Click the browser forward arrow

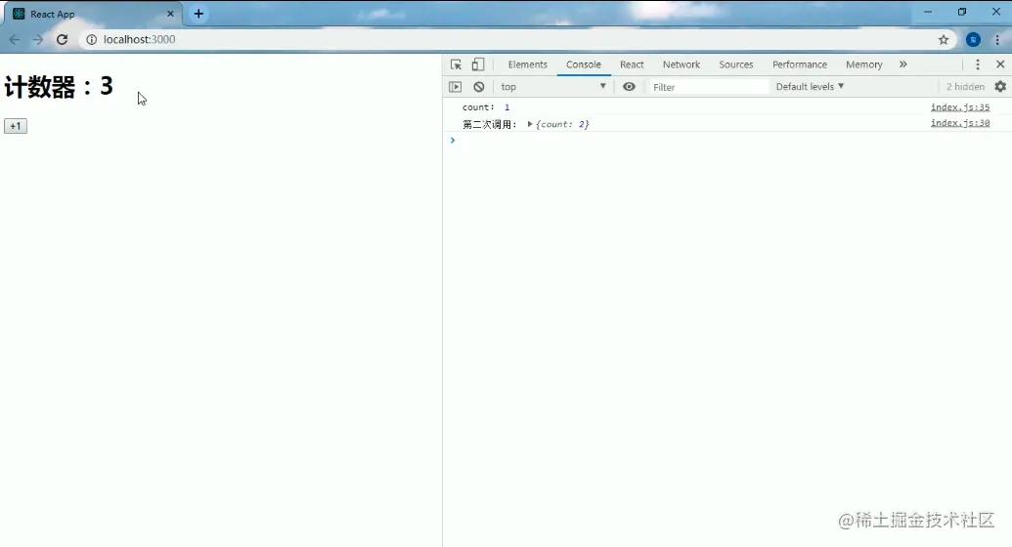[38, 39]
